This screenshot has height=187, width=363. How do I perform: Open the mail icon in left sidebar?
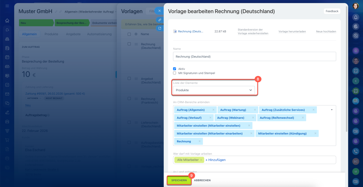tap(7, 94)
